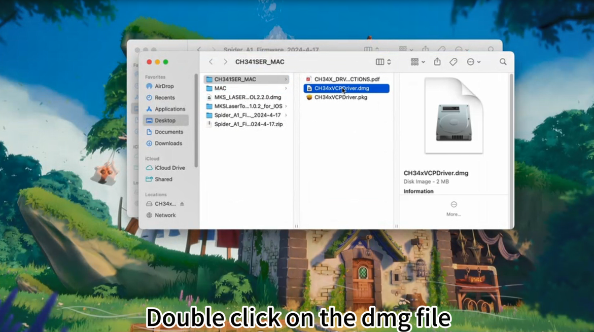Click the Favorites sidebar heading
The width and height of the screenshot is (594, 332).
click(x=155, y=77)
